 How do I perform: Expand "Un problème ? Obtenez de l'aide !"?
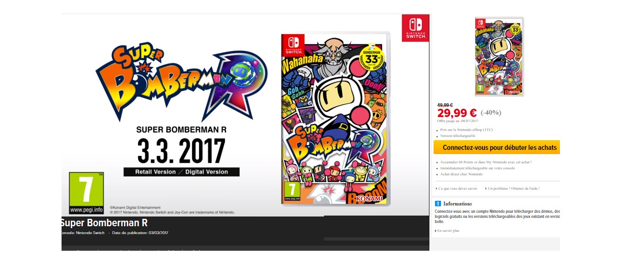(512, 188)
